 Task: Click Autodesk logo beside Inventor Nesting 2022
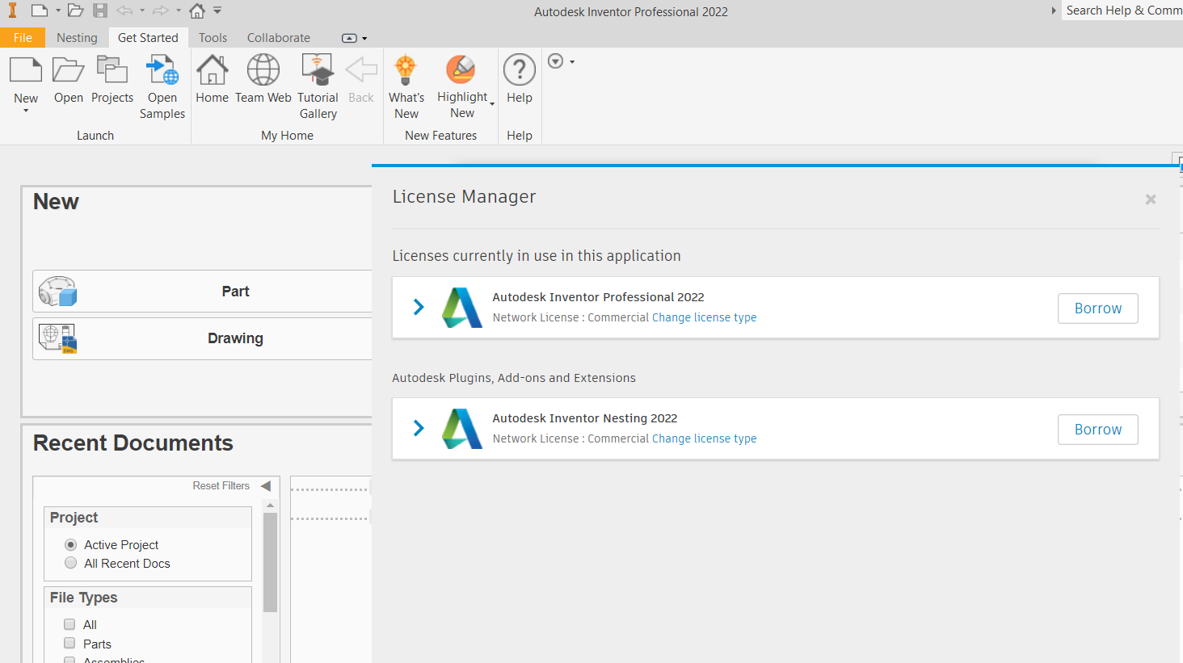[462, 429]
